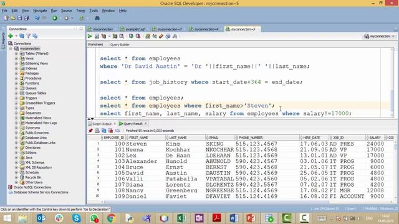This screenshot has height=224, width=399.
Task: Switch to the Script Output tab
Action: click(x=102, y=124)
